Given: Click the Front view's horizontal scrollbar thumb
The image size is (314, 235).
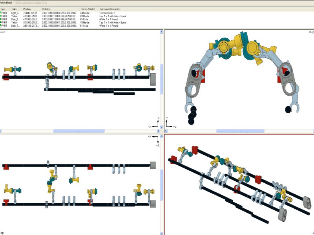Looking at the screenshot, I should click(x=79, y=131).
